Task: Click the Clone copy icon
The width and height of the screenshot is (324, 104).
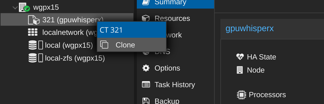Action: [x=104, y=45]
